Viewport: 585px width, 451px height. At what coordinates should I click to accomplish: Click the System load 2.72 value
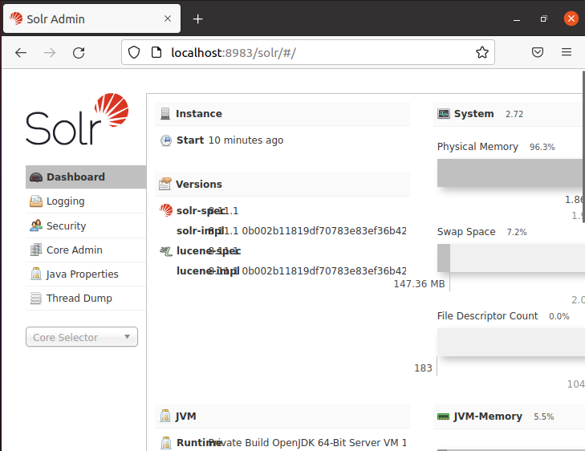(514, 114)
